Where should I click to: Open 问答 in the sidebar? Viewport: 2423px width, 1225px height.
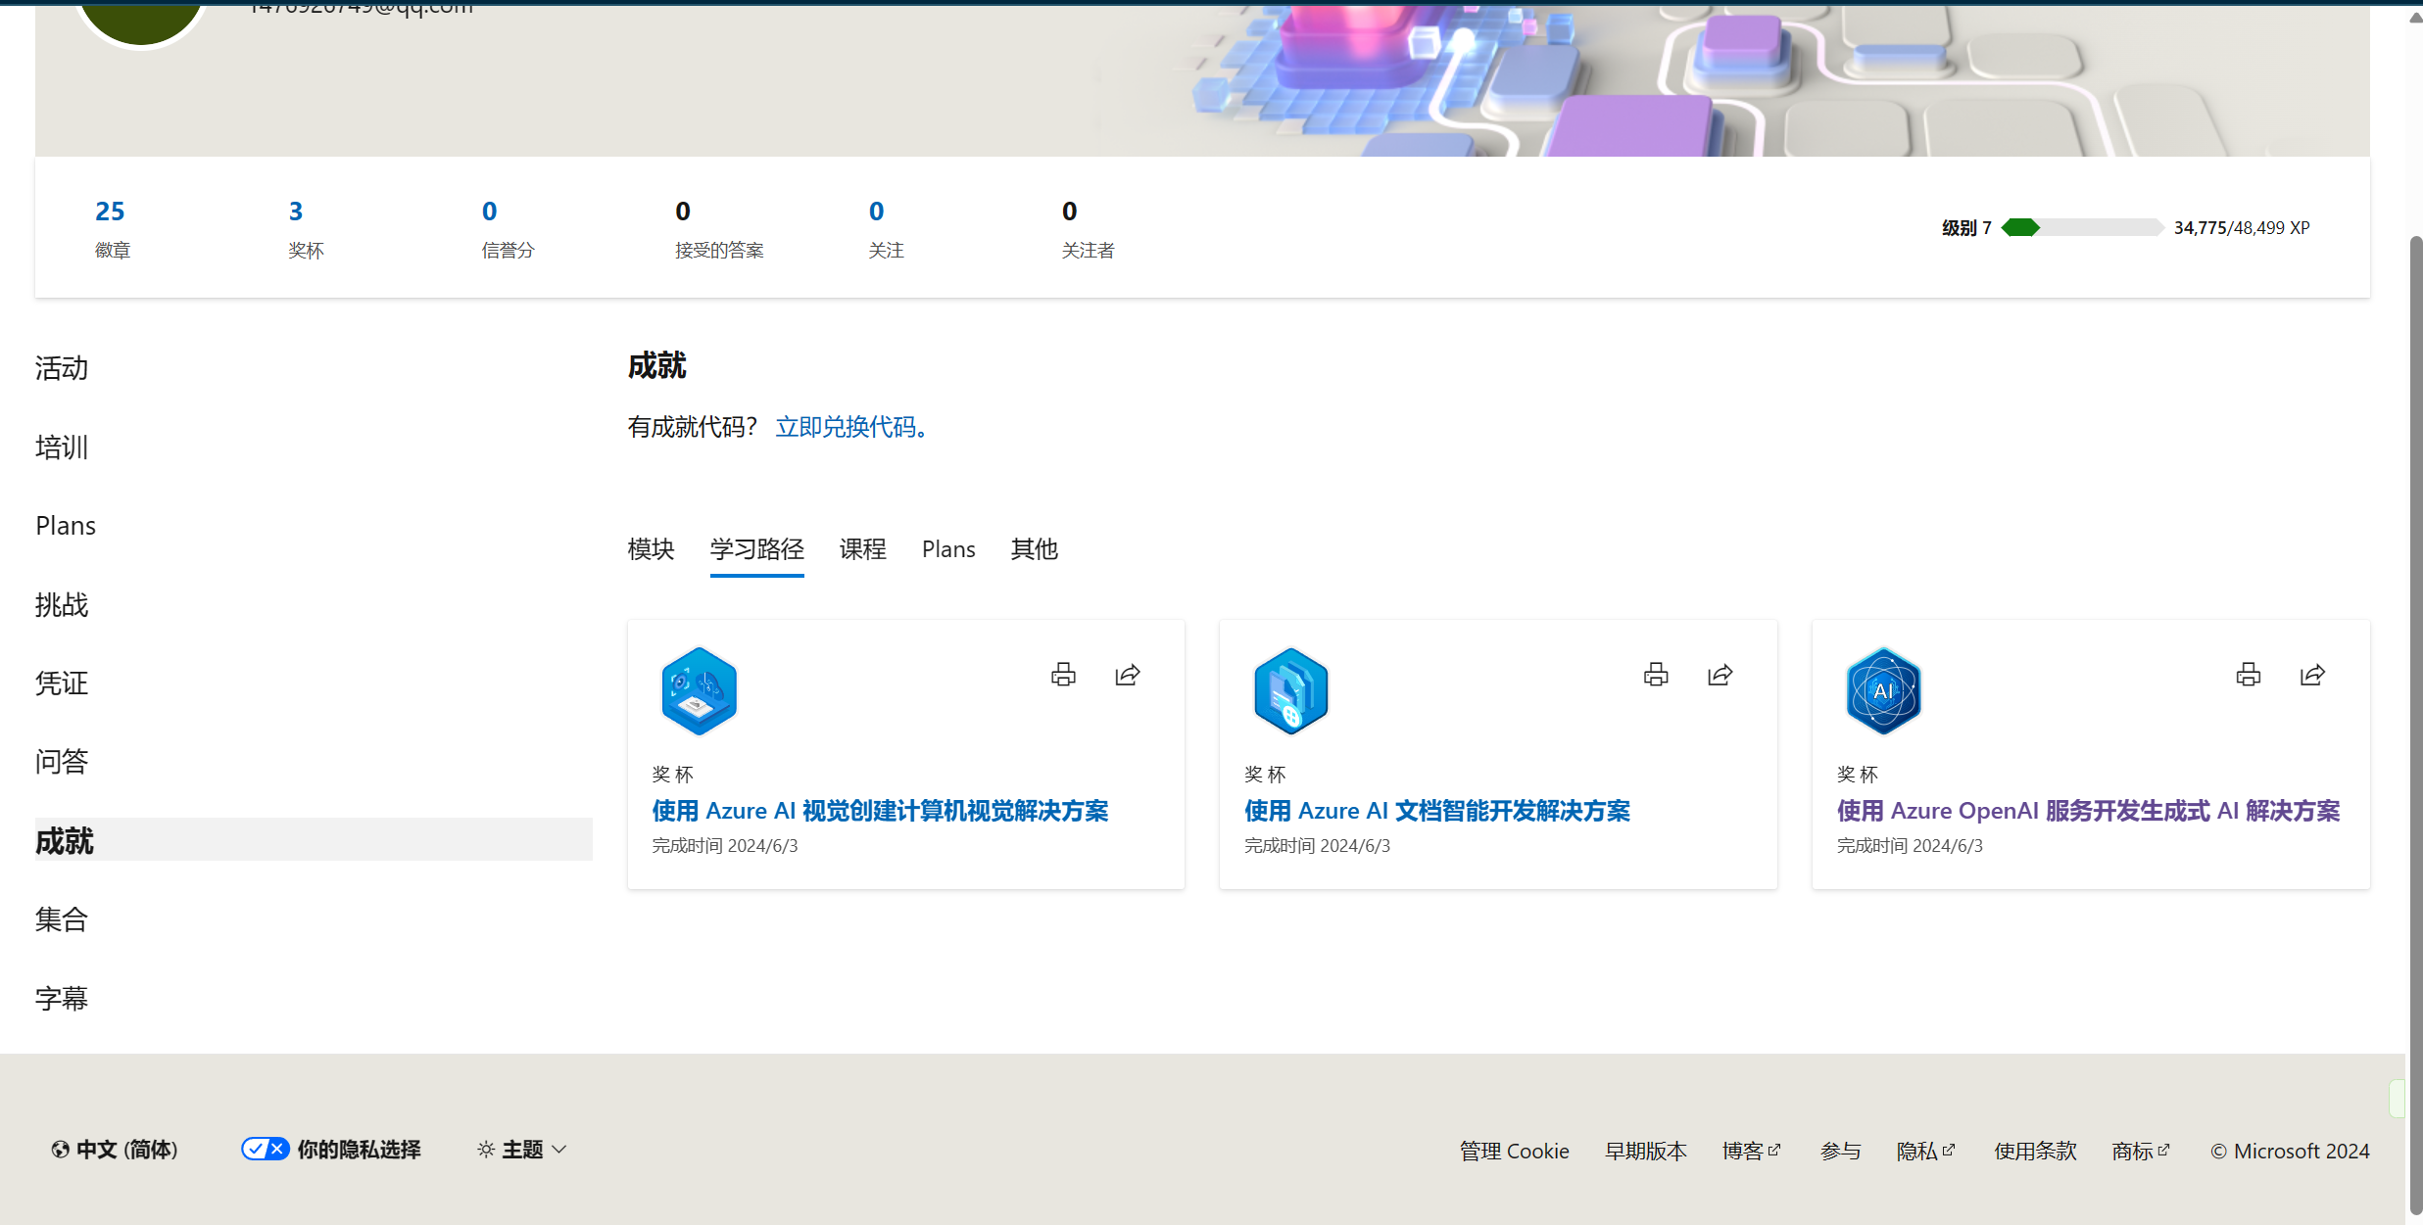[x=62, y=762]
